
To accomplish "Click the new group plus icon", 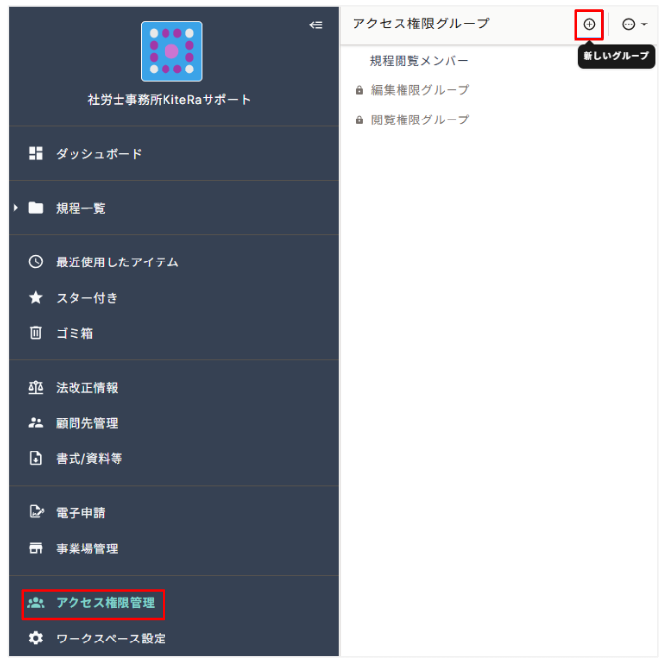I will click(x=589, y=24).
